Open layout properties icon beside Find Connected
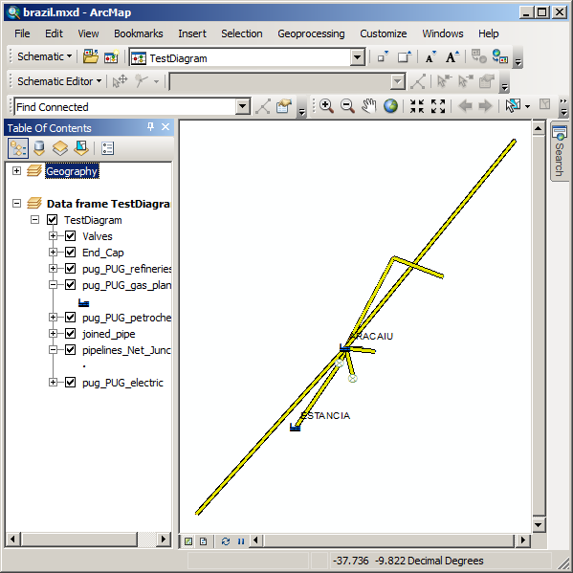The width and height of the screenshot is (573, 573). pos(284,106)
